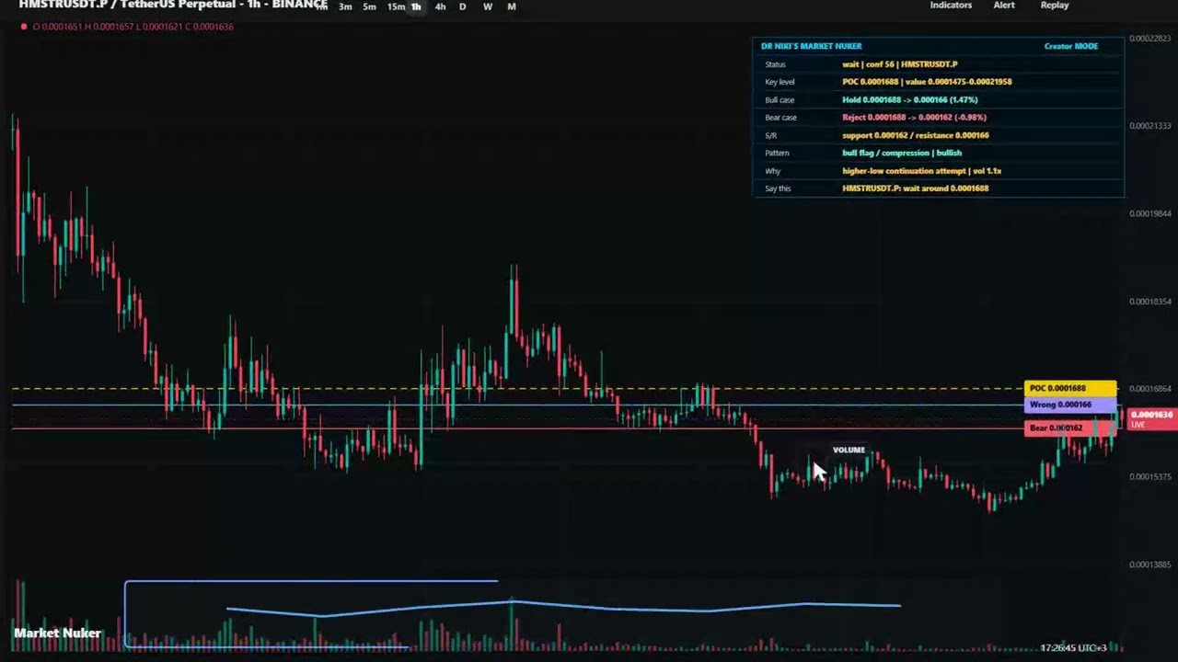This screenshot has height=662, width=1178.
Task: Click price axis label 0.00021333
Action: click(1150, 126)
